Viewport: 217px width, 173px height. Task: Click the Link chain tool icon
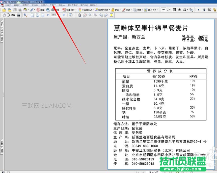pyautogui.click(x=214, y=10)
